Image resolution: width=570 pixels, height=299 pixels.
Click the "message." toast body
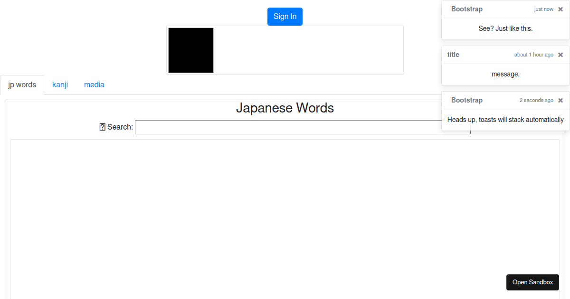pos(505,74)
